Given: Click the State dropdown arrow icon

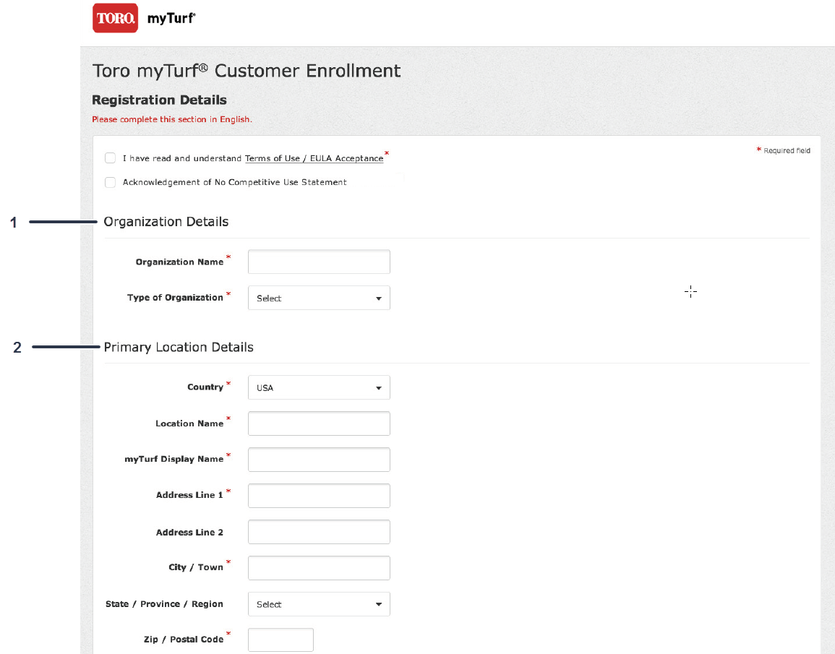Looking at the screenshot, I should click(x=378, y=605).
